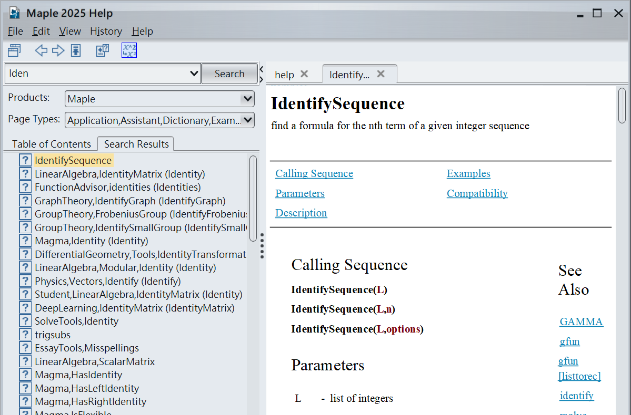Viewport: 631px width, 415px height.
Task: Open the Help menu
Action: click(x=143, y=32)
